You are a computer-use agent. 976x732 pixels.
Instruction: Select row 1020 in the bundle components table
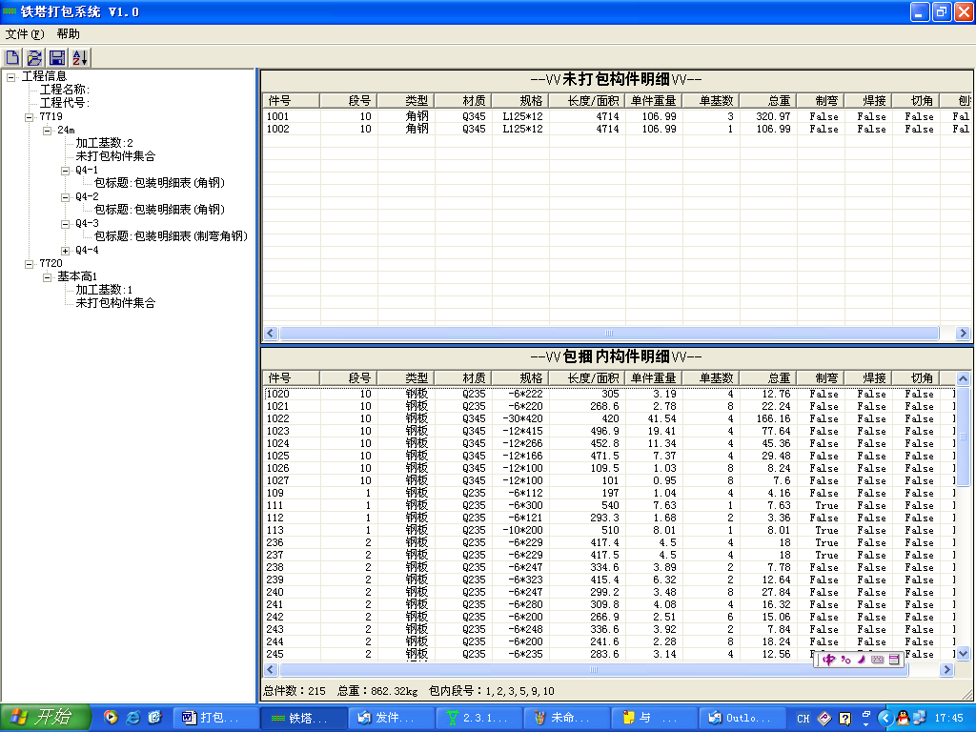pos(610,394)
